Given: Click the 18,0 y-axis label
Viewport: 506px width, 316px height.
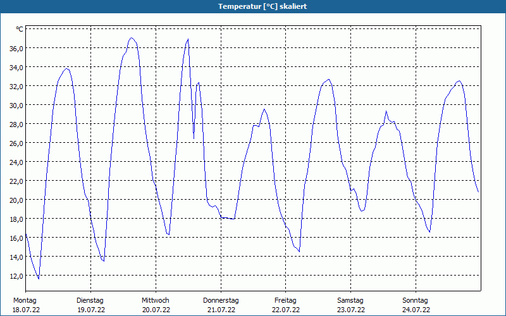Looking at the screenshot, I should 16,219.
